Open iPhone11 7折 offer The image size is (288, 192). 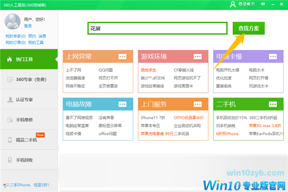coord(153,118)
